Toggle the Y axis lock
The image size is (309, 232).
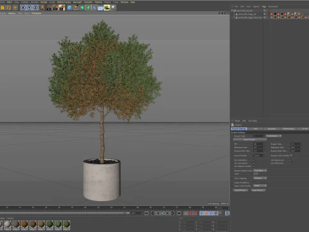pos(29,8)
